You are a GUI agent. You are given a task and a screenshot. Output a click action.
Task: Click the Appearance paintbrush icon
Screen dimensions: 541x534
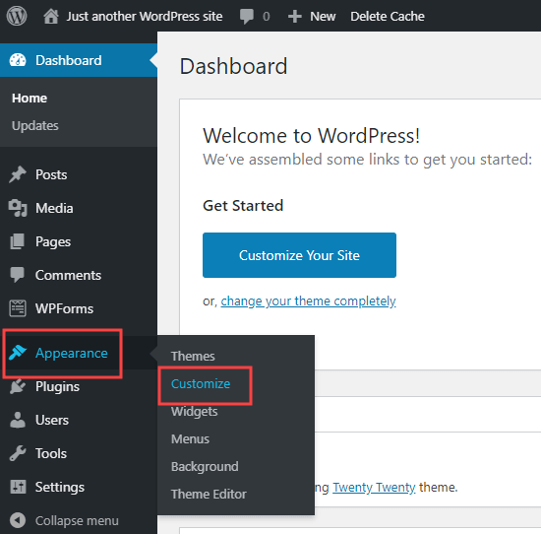[18, 353]
